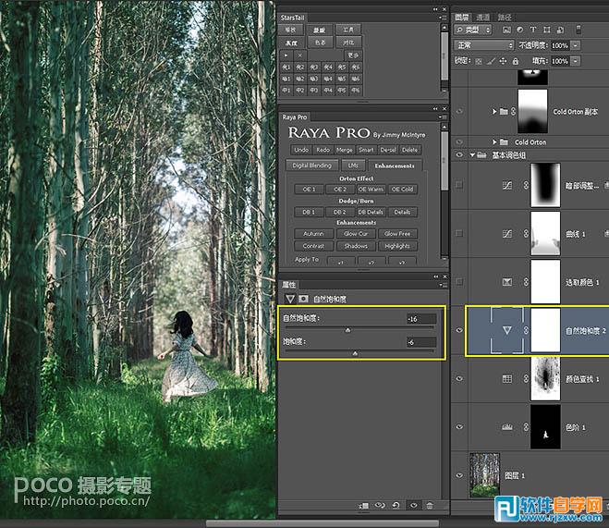The image size is (609, 528).
Task: Click mask link icon on 色阶 1 layer
Action: pos(526,427)
